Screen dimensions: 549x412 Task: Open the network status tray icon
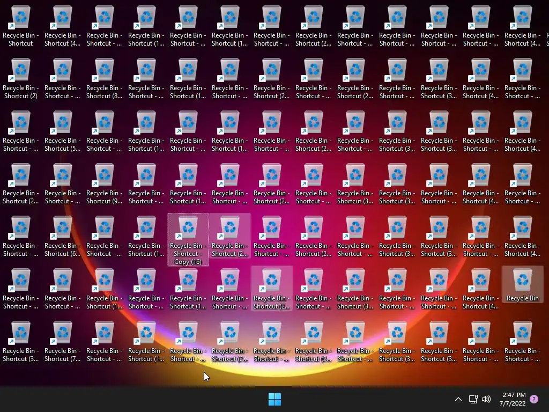pos(473,399)
